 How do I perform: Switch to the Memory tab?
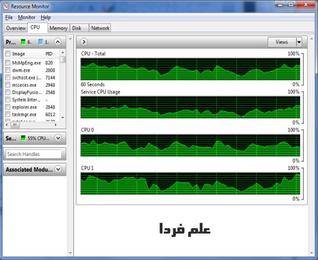[x=58, y=28]
